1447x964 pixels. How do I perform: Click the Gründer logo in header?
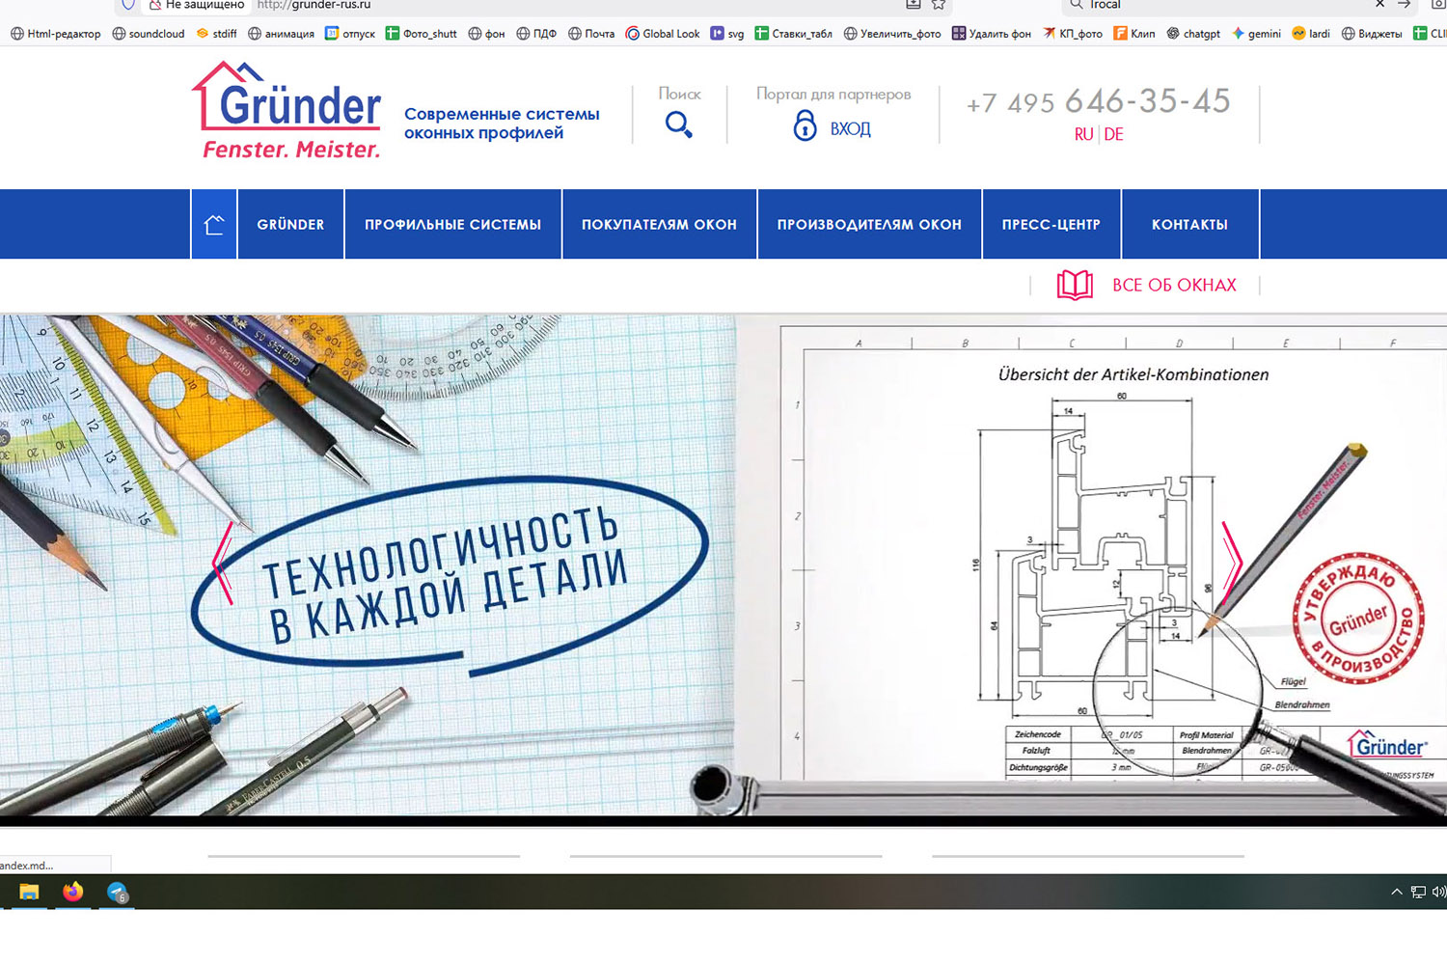pos(289,111)
